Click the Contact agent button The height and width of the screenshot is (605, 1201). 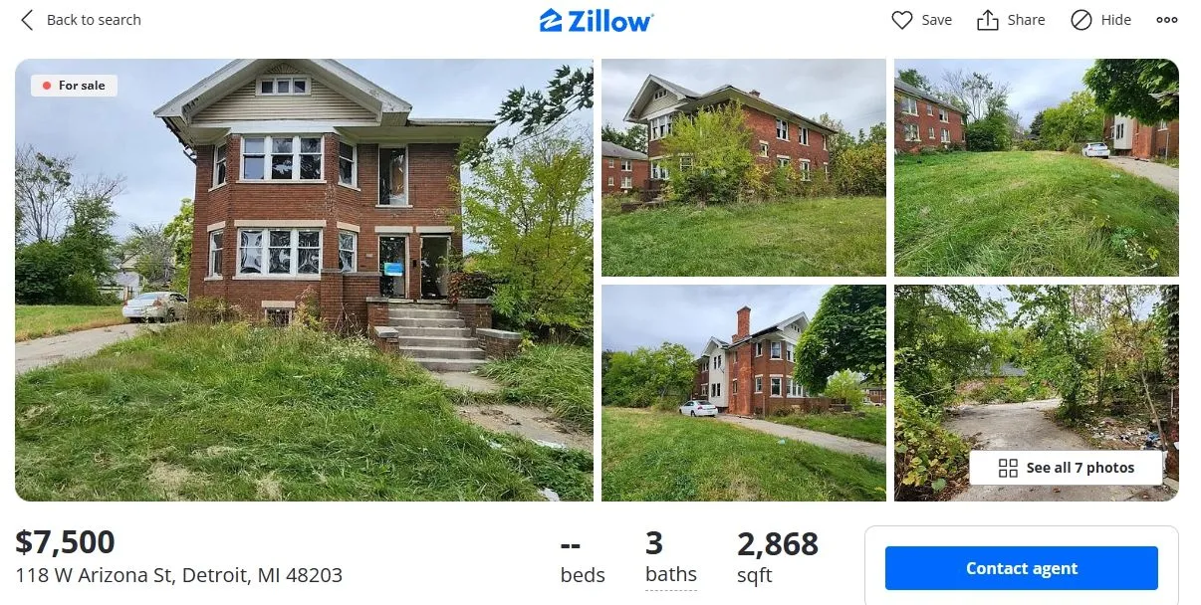point(1022,568)
